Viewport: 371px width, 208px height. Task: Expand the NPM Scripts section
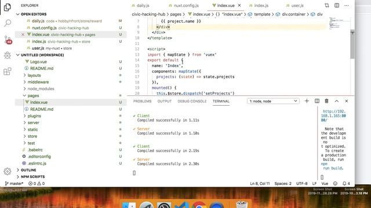[x=32, y=176]
